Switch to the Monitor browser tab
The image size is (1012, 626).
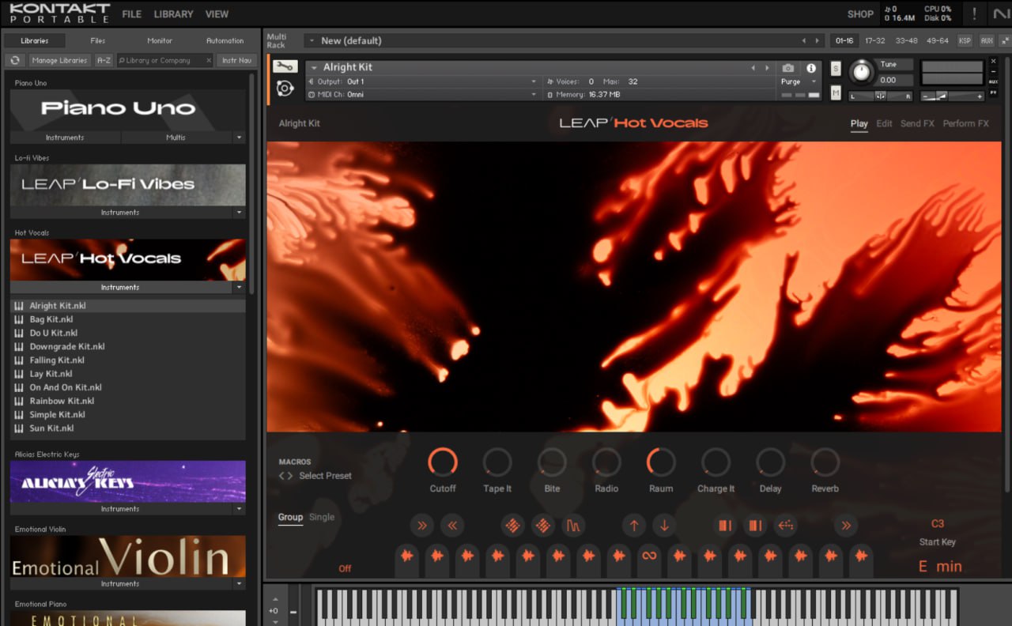[160, 40]
